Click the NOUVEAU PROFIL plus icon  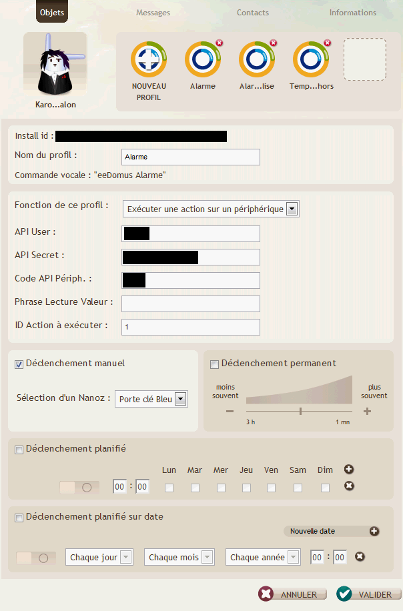(x=149, y=59)
